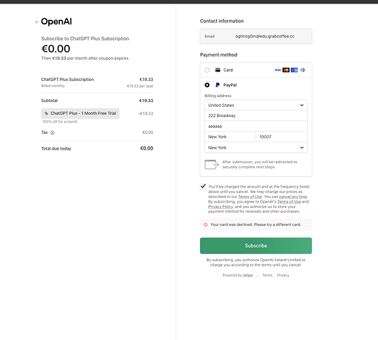Click the back arrow beside OpenAI logo
378x340 pixels.
tap(37, 22)
